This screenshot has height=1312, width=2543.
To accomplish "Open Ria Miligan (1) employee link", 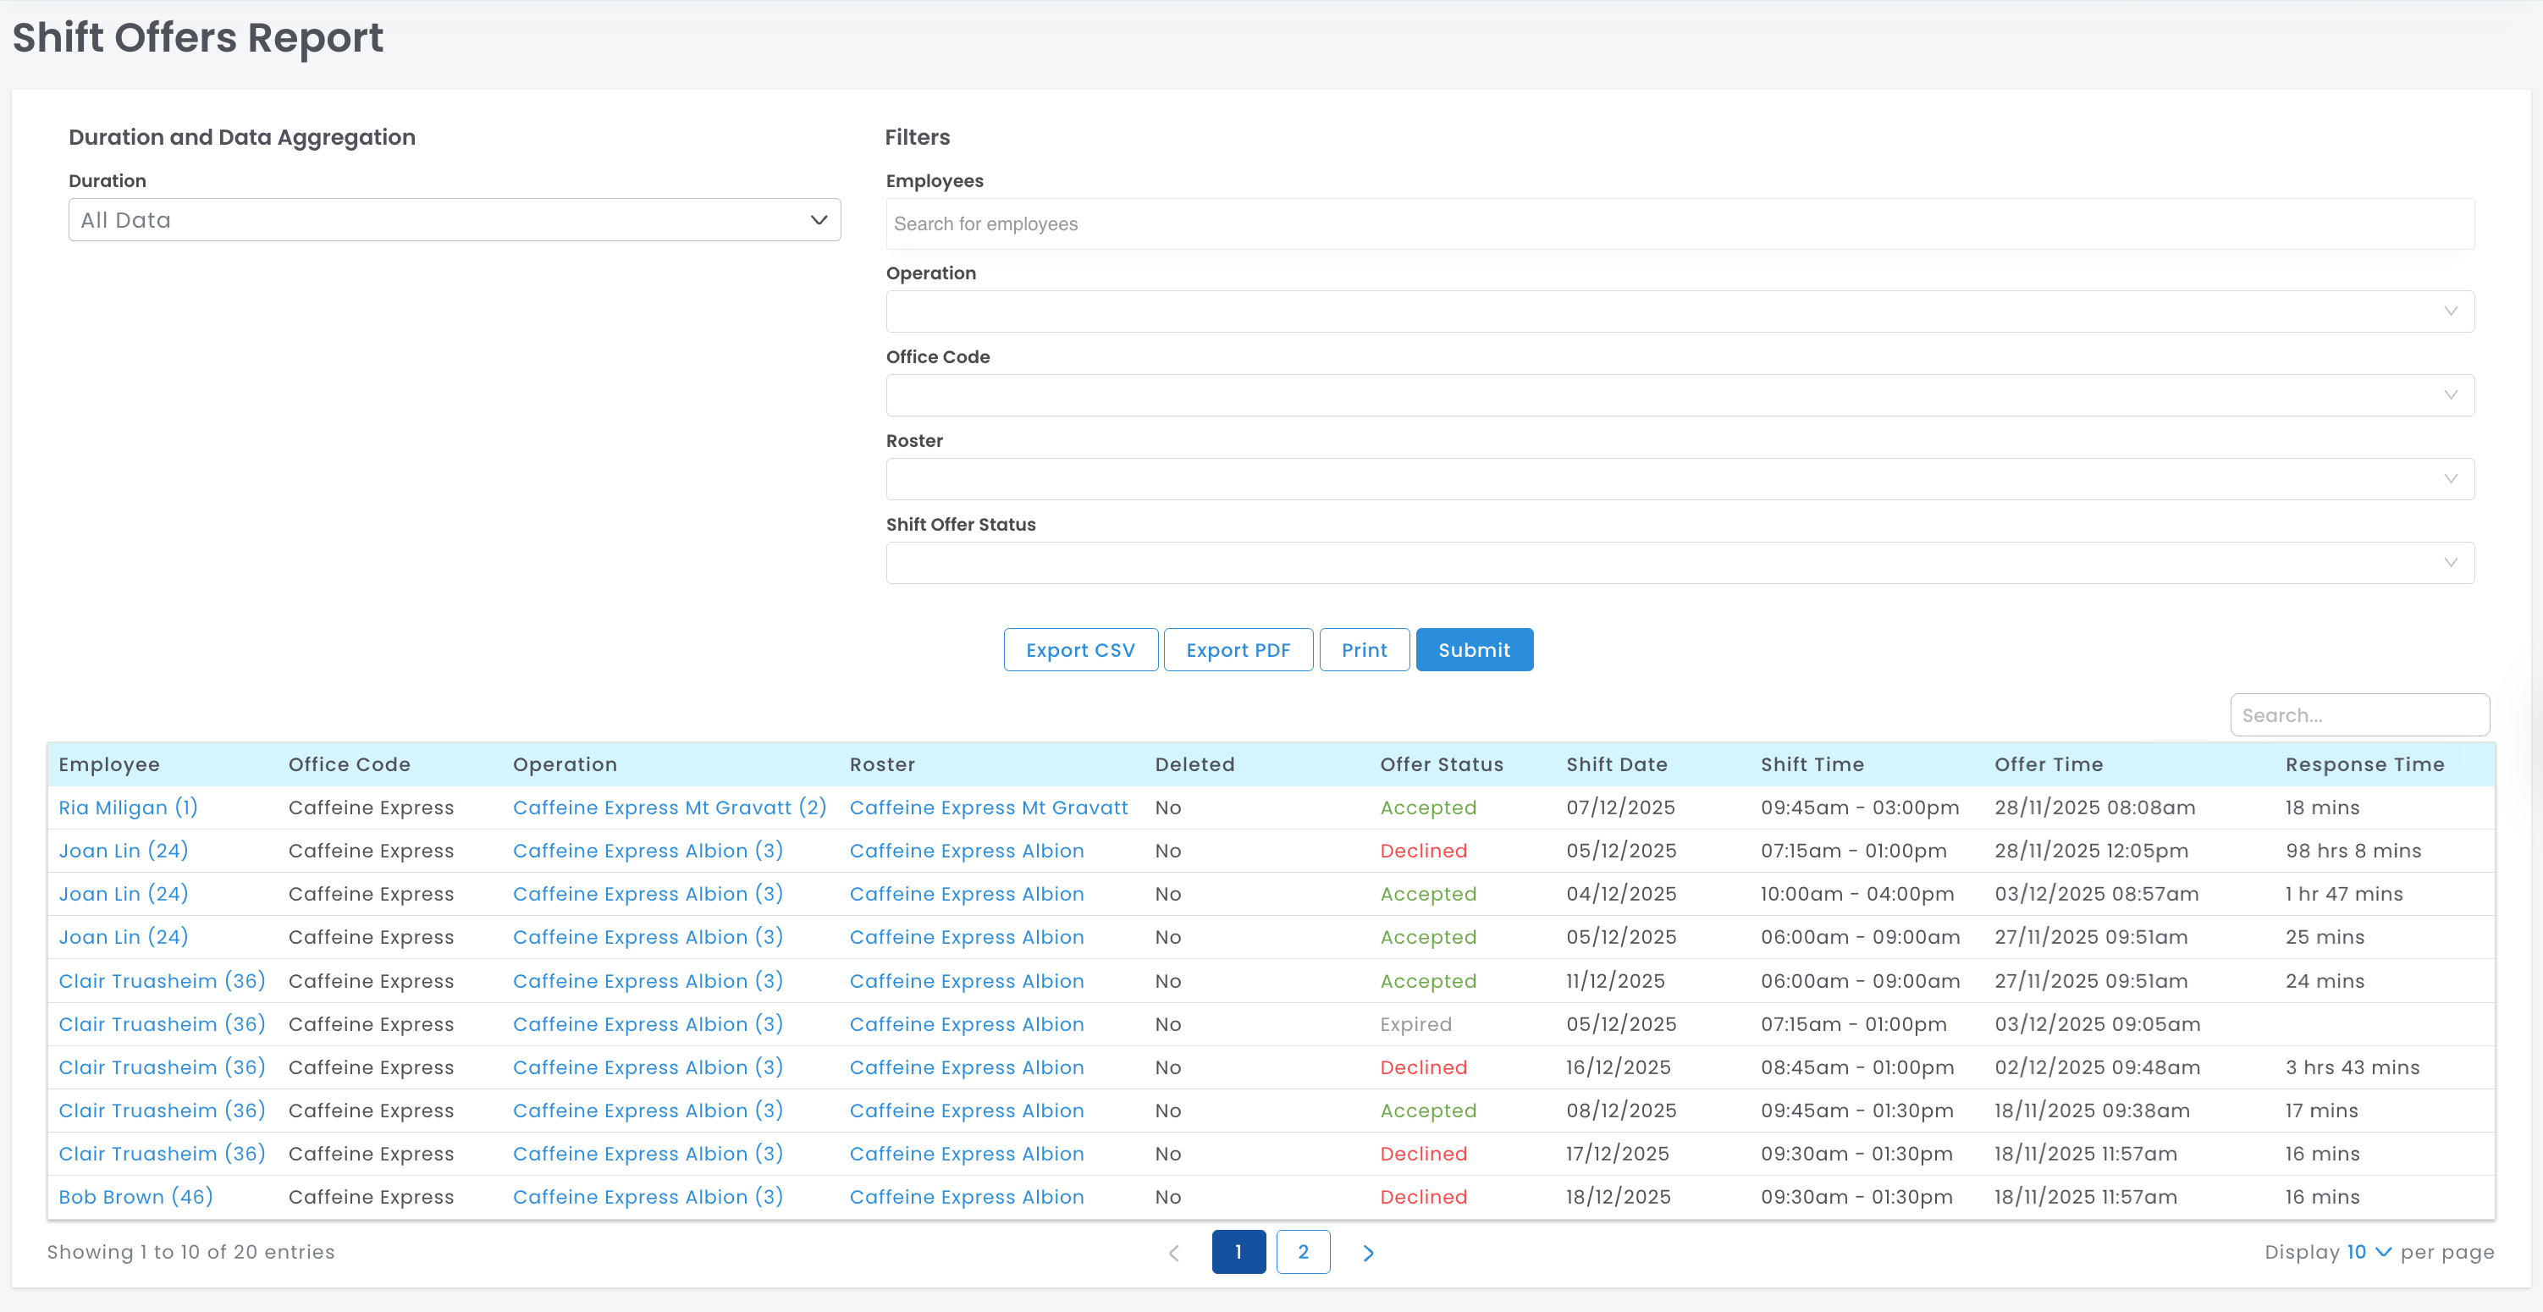I will (127, 808).
